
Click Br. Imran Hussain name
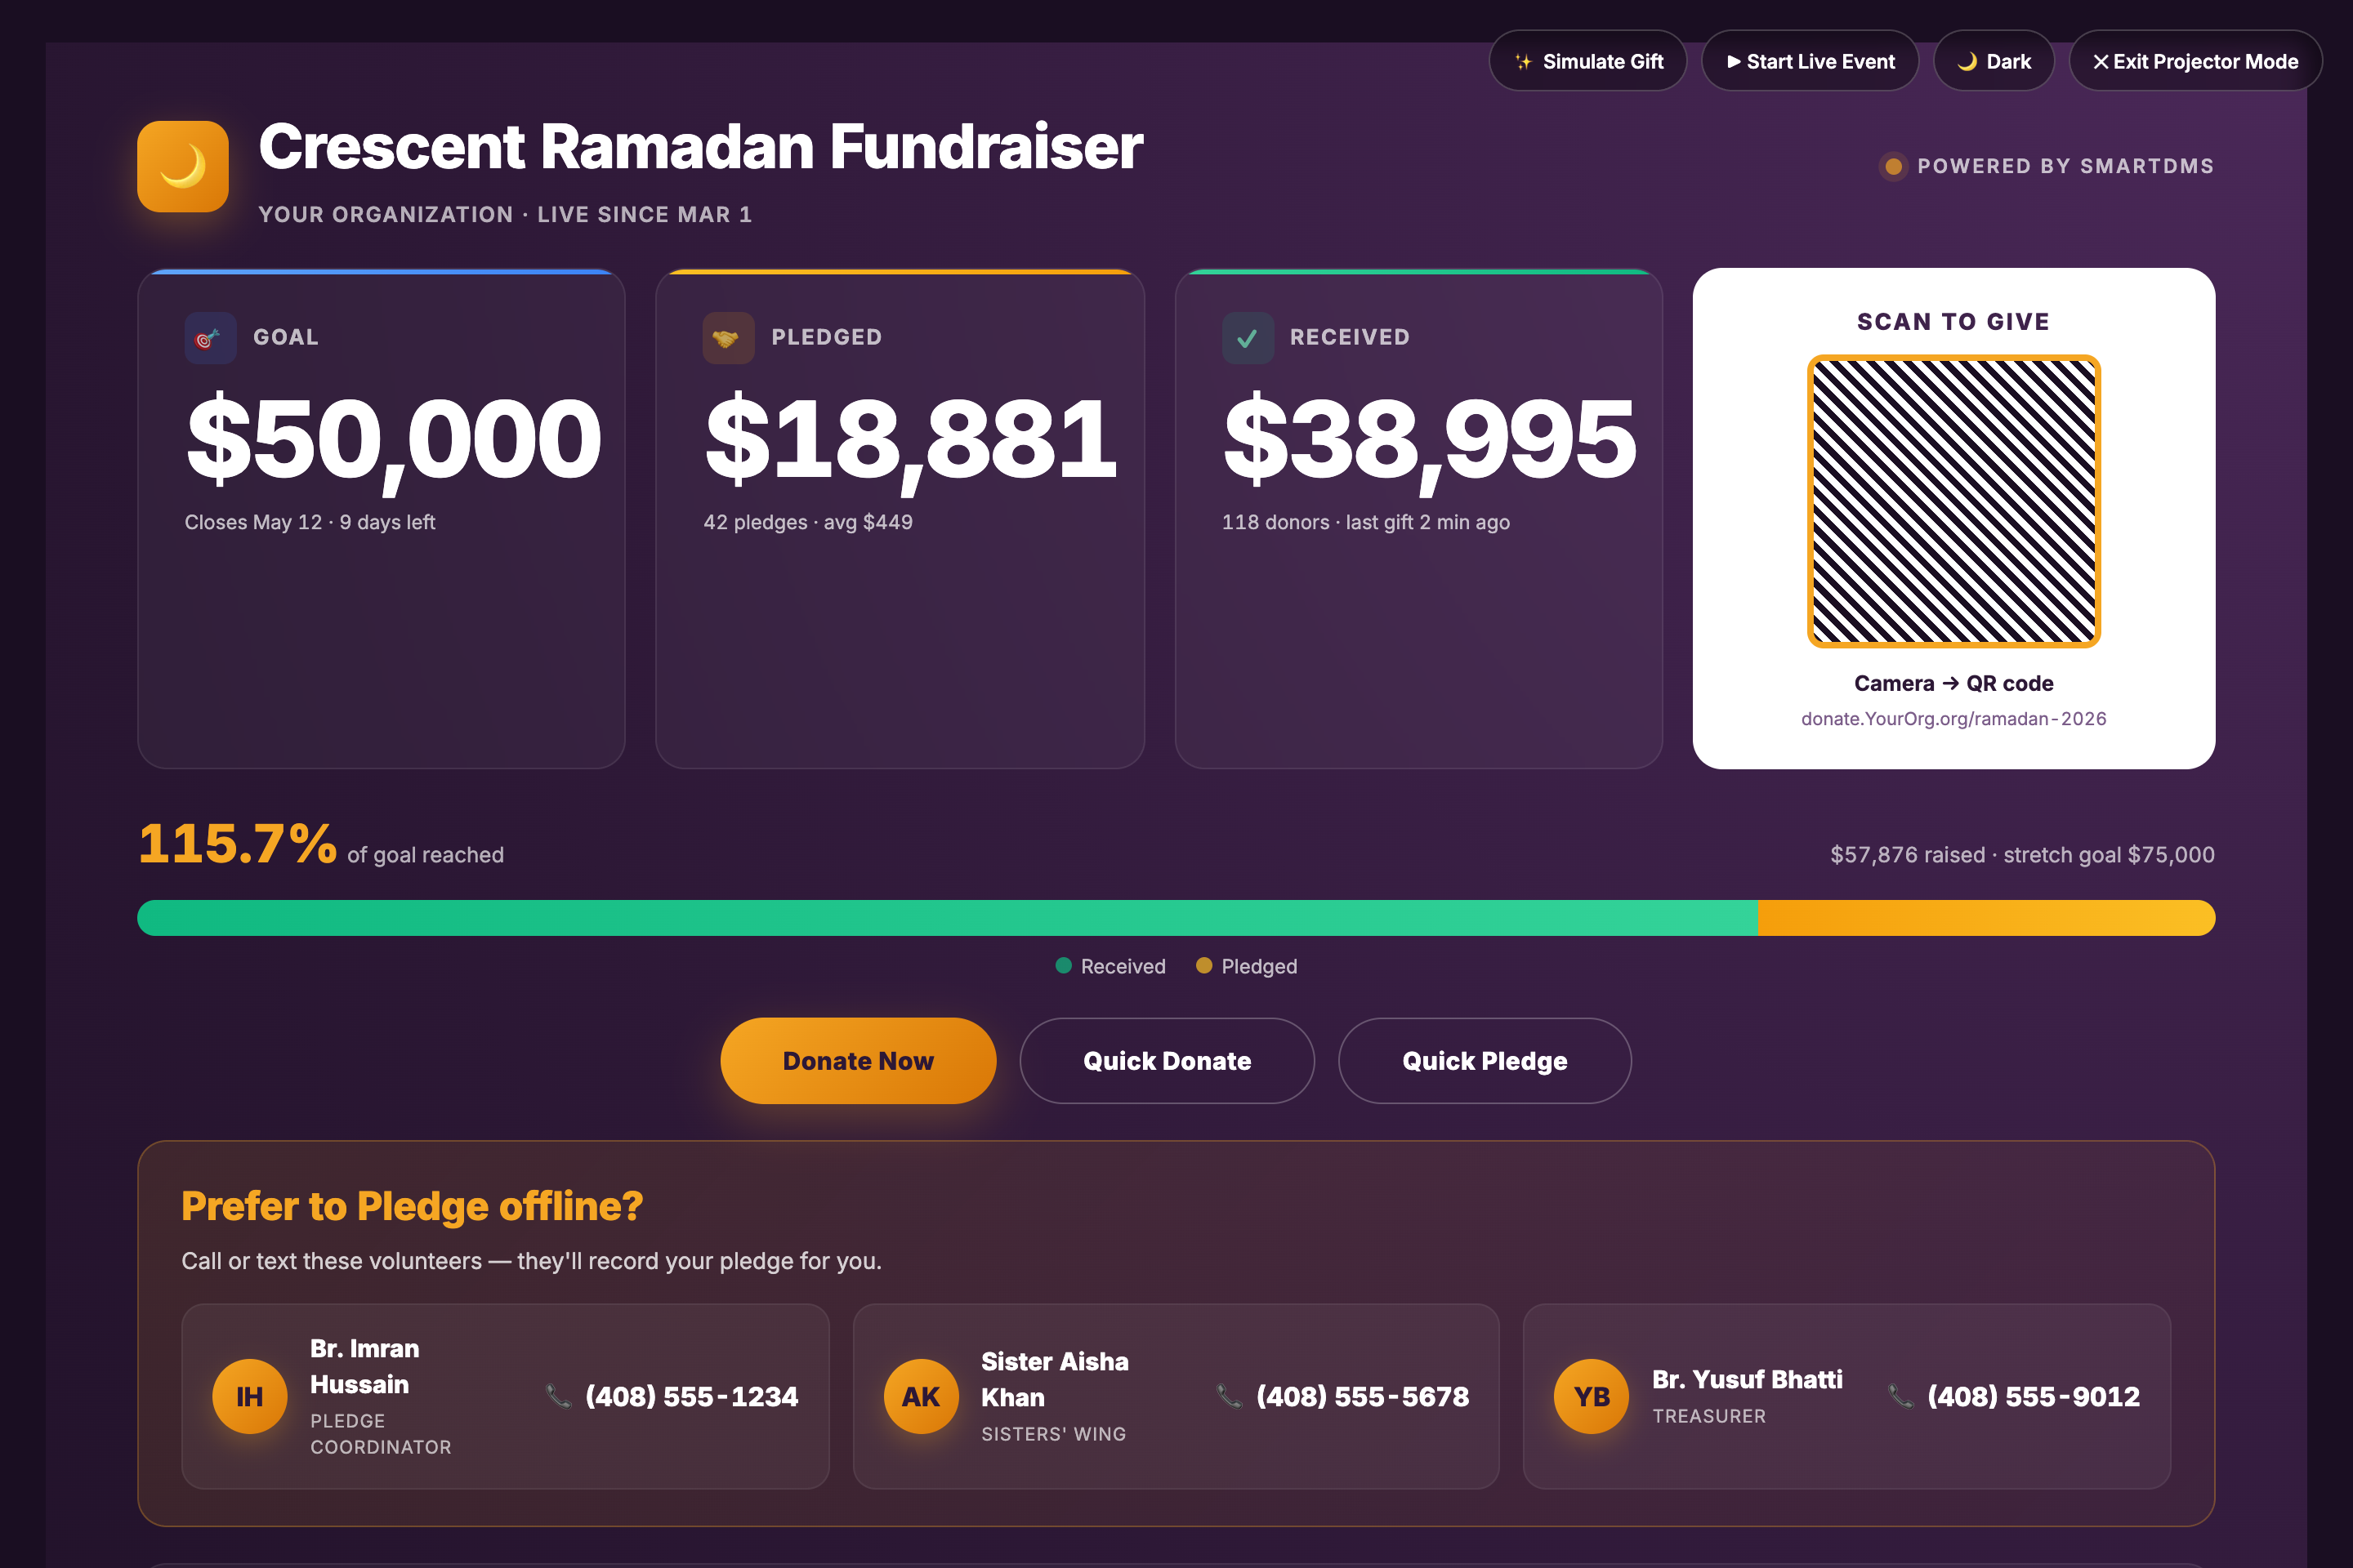pos(364,1367)
